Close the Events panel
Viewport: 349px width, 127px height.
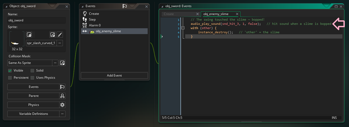coord(146,7)
